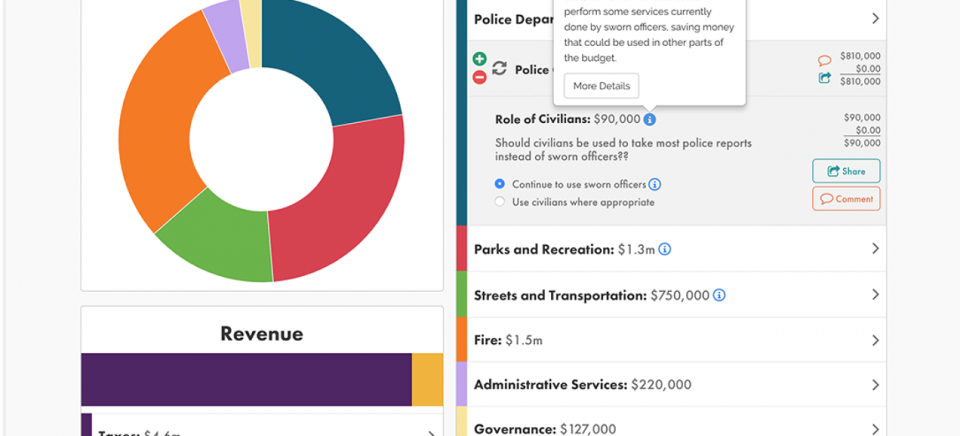Click the orange comment bubble icon near $810,000
Screen dimensions: 960x436
(824, 60)
